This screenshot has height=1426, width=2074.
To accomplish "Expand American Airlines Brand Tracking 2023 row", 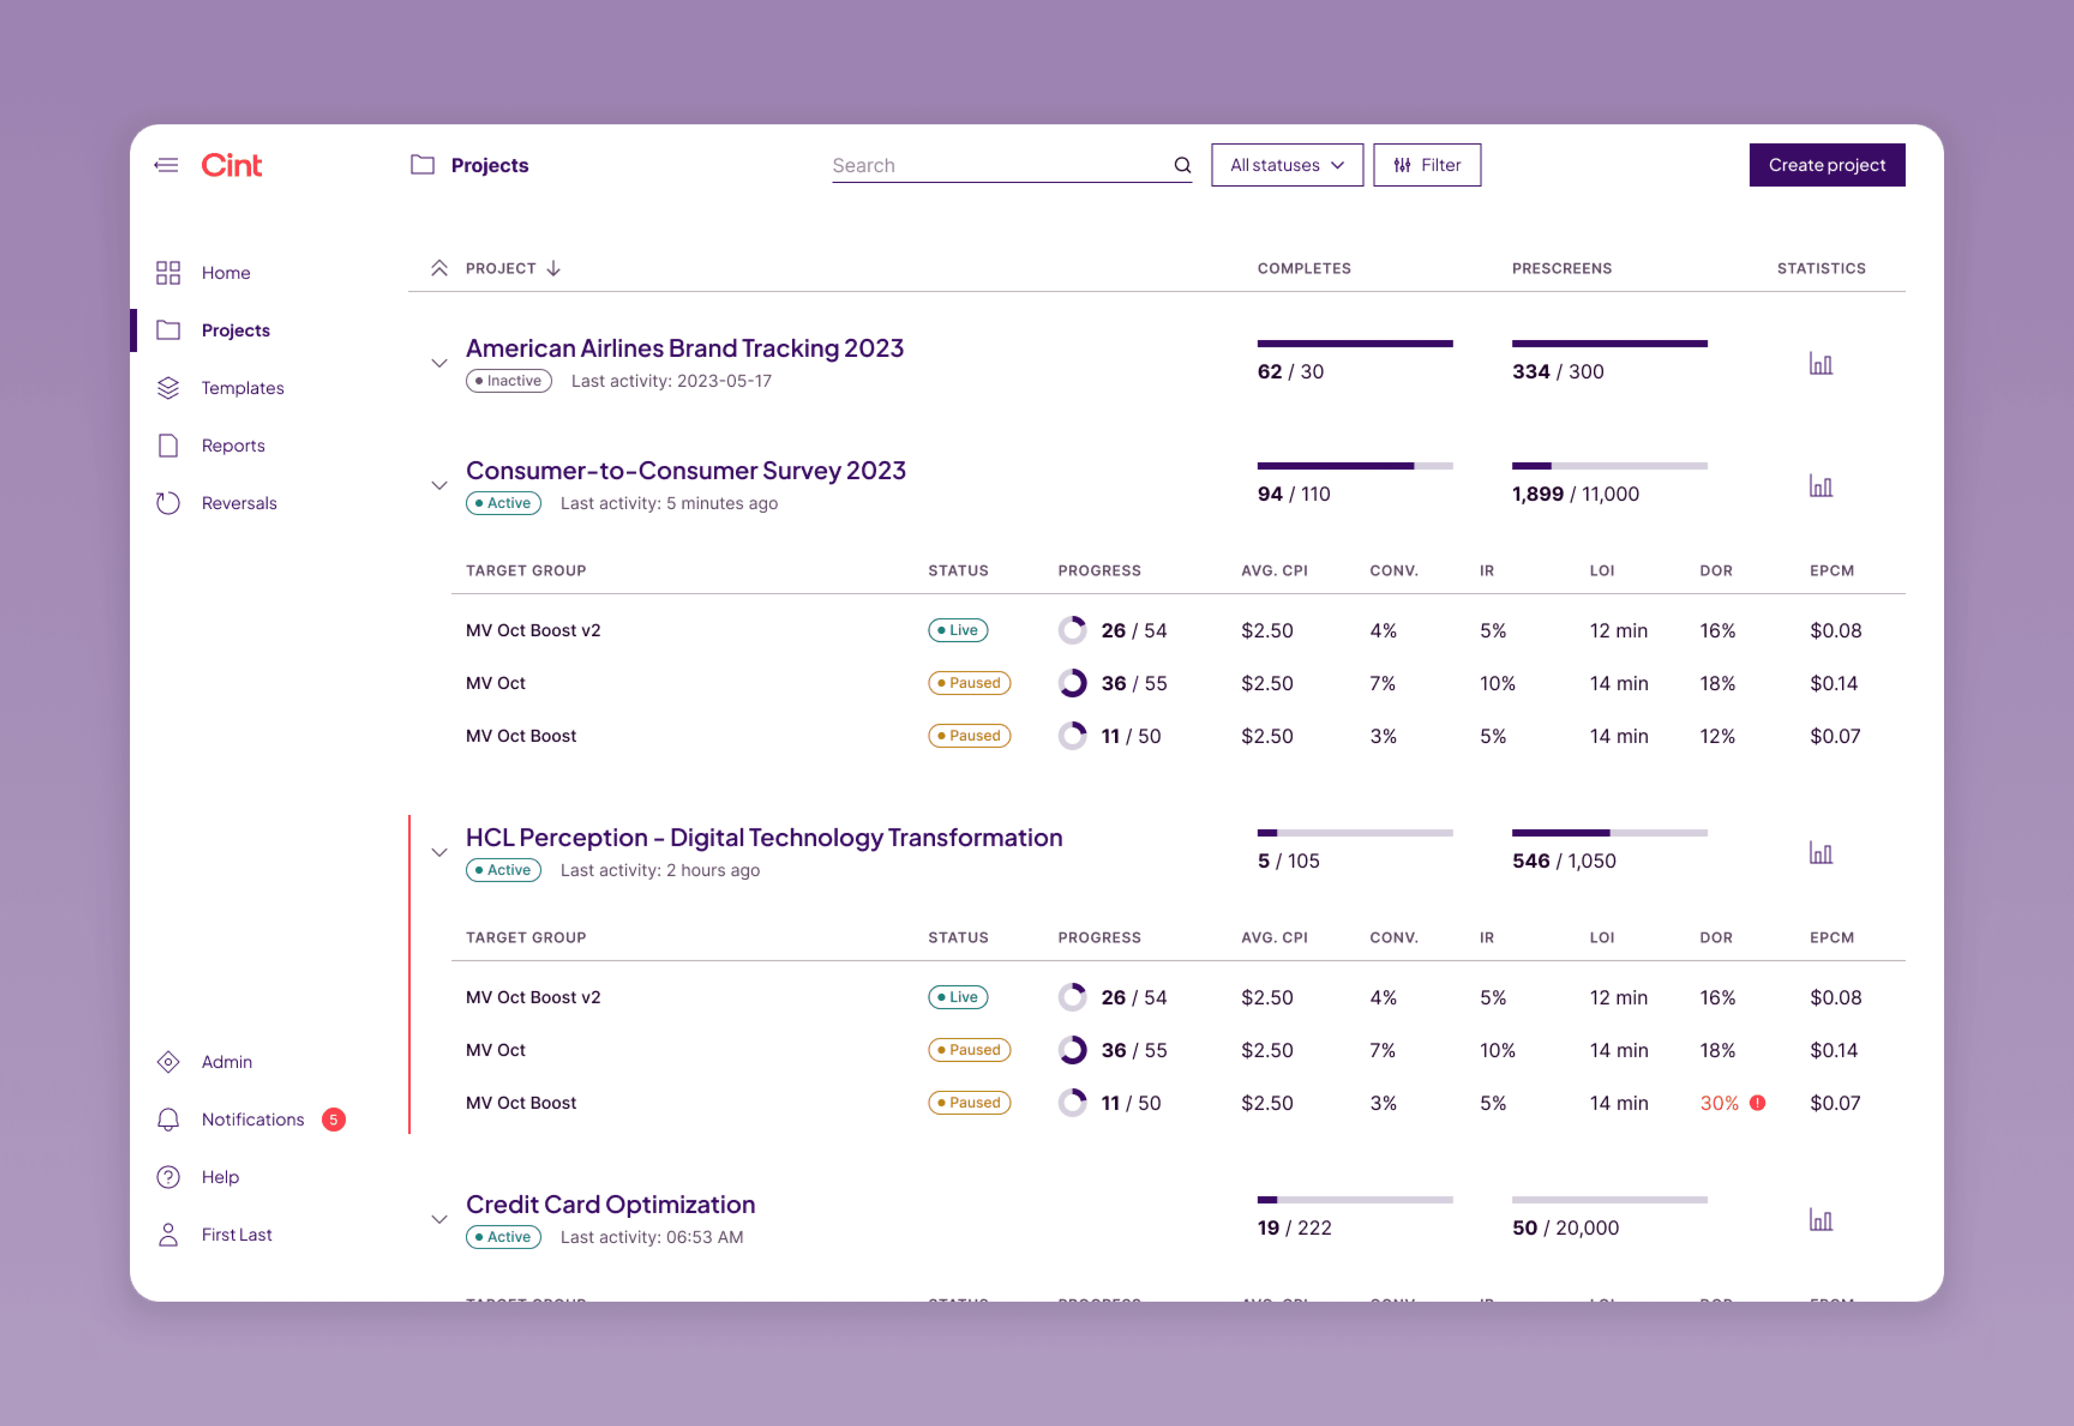I will (439, 364).
